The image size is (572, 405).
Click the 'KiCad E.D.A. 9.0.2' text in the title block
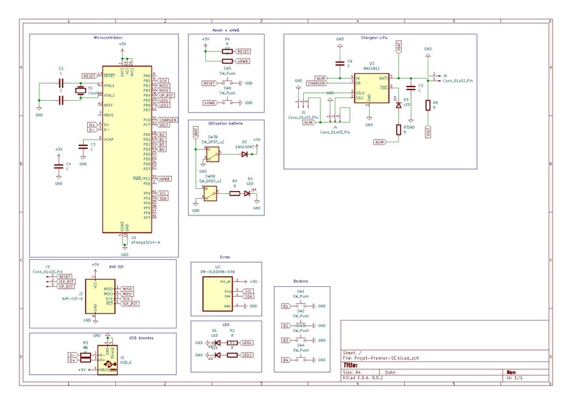pos(363,378)
